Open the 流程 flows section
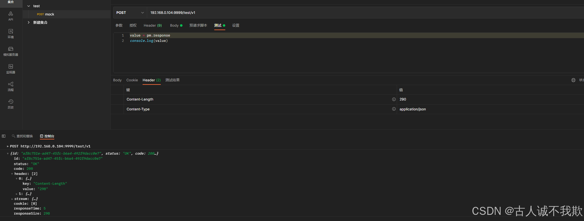This screenshot has height=221, width=584. (11, 86)
